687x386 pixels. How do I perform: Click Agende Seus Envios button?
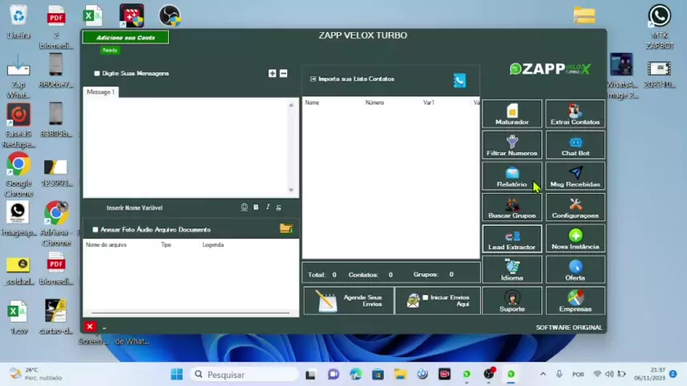348,300
